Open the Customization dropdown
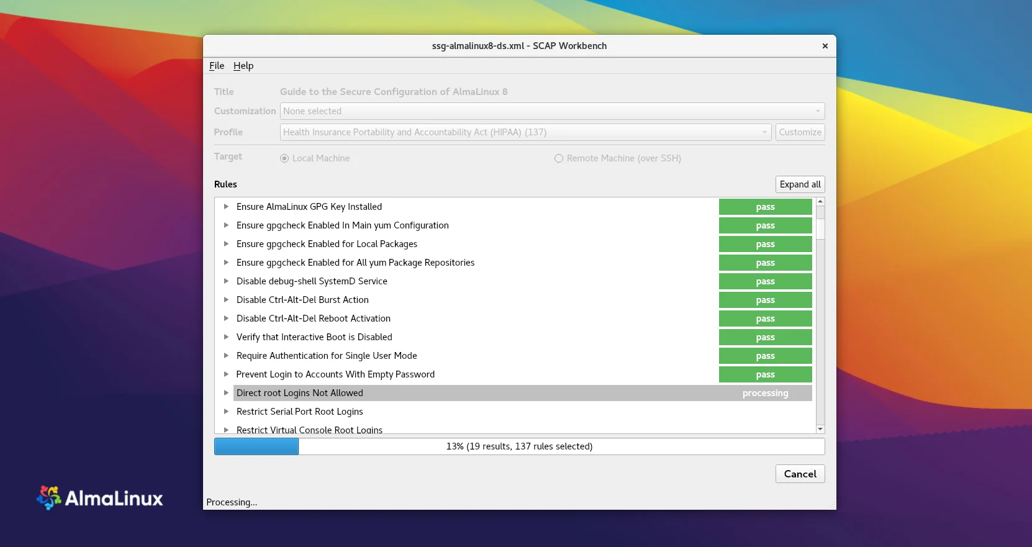The image size is (1032, 547). 551,111
